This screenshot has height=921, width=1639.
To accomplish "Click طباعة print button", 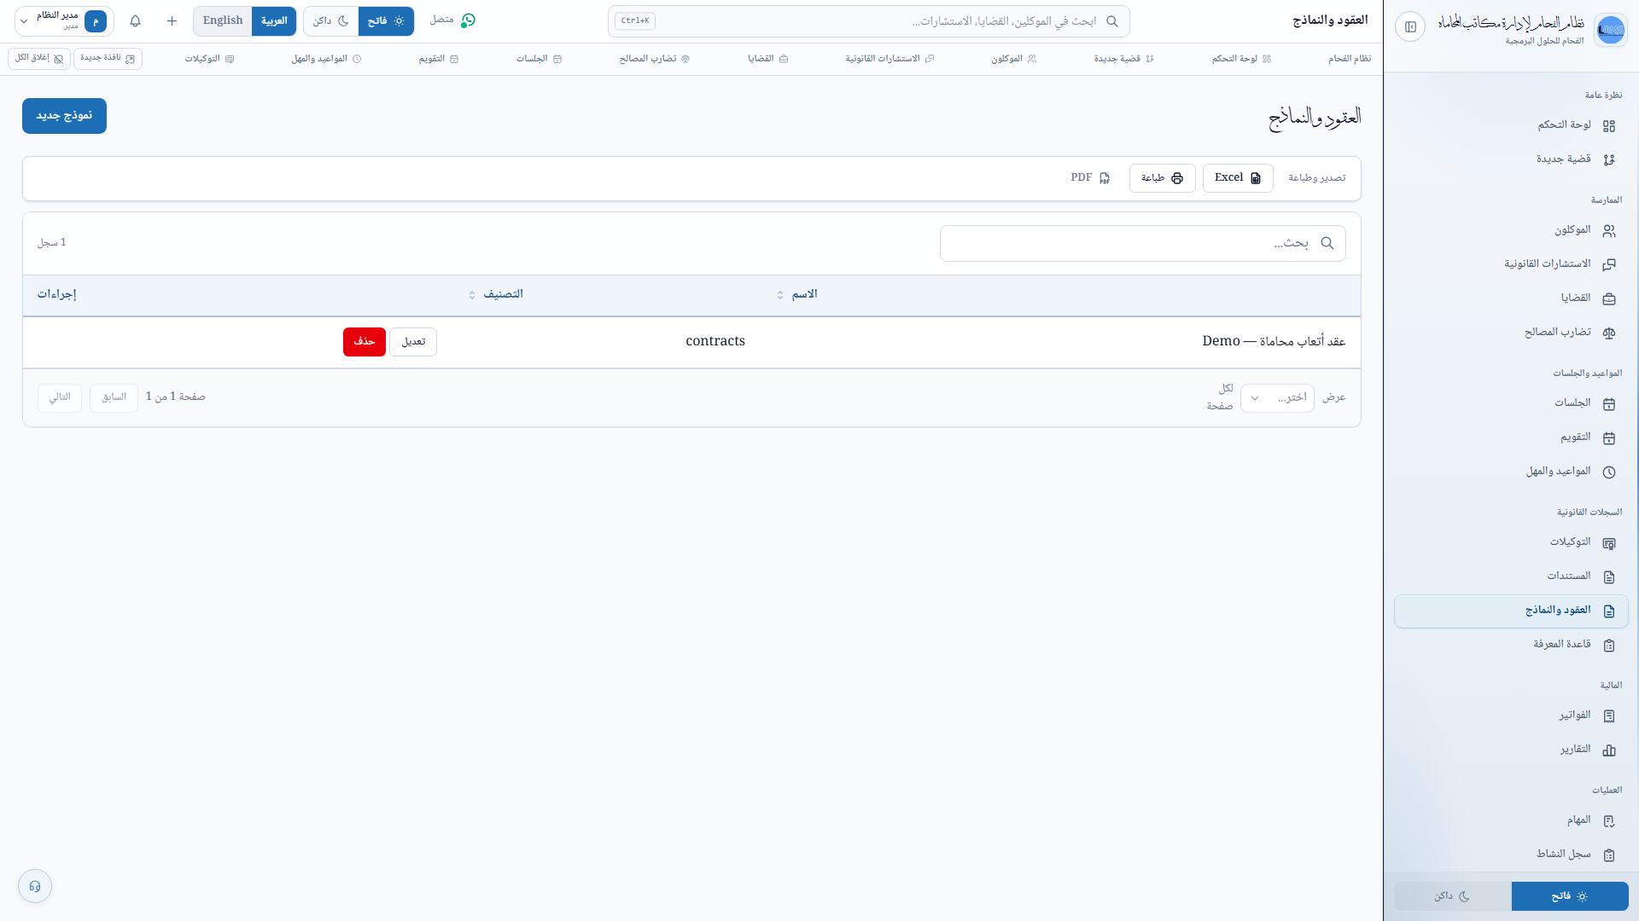I will tap(1162, 178).
